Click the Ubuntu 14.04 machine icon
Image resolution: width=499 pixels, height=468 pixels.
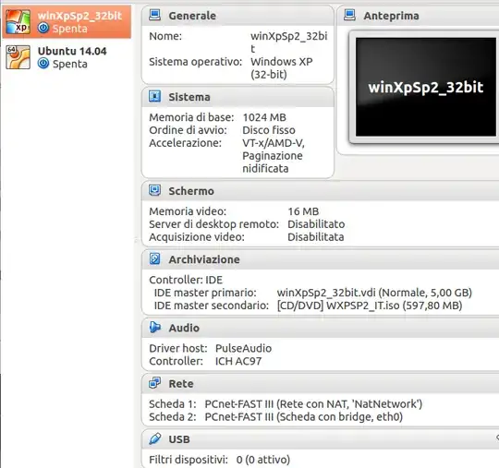(18, 57)
